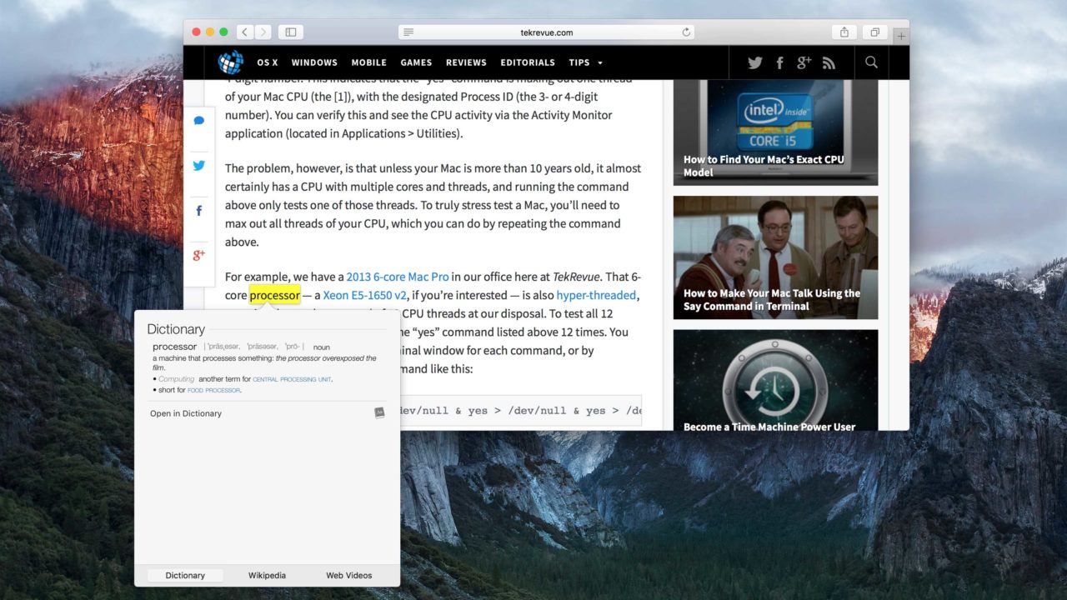This screenshot has height=600, width=1067.
Task: Open the OS X menu item
Action: tap(268, 62)
